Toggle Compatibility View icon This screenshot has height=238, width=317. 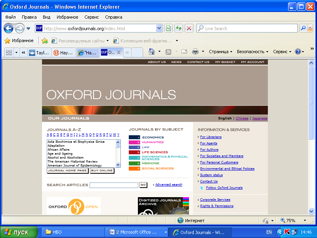tap(168, 28)
